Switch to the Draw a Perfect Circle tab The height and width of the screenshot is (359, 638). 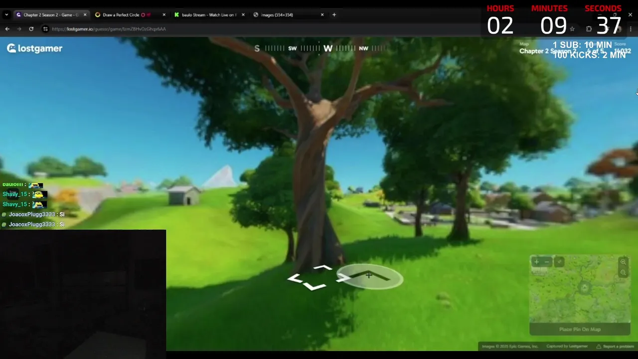(x=131, y=15)
